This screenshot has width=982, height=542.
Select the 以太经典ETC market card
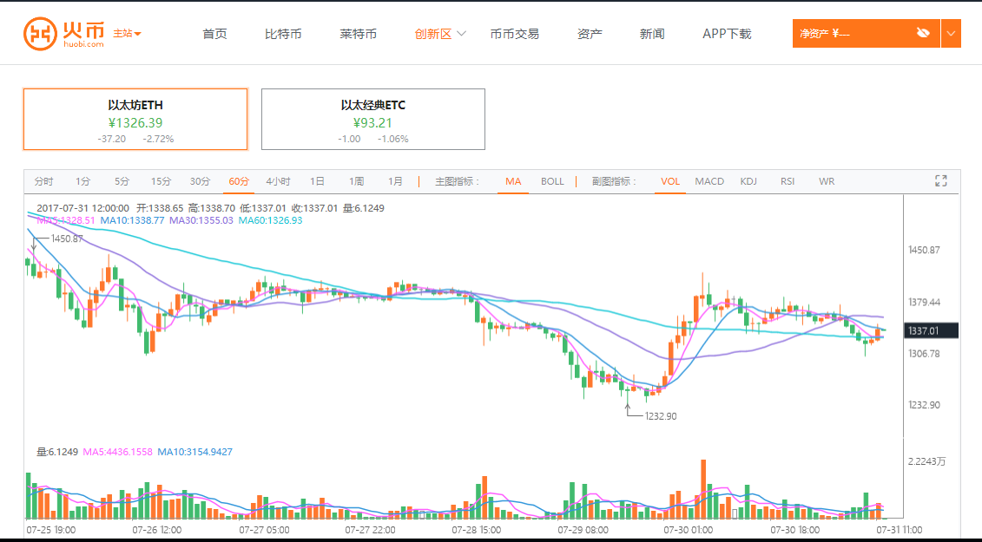(x=373, y=120)
